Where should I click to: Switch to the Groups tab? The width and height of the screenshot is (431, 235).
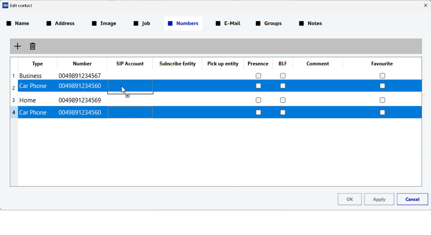tap(269, 24)
